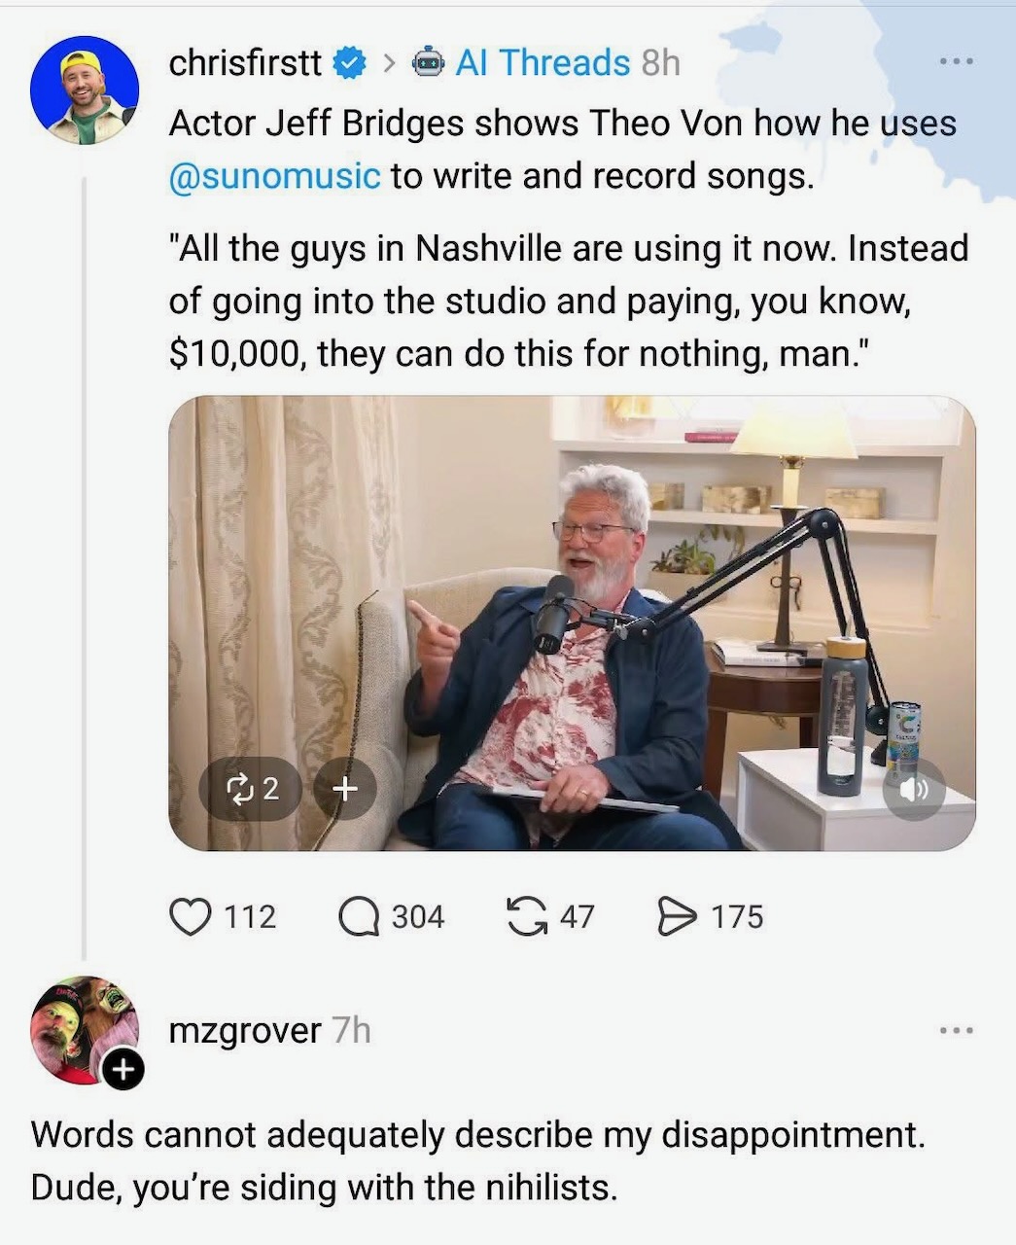Viewport: 1016px width, 1245px height.
Task: Open the three-dot menu on chrisfirstt's post
Action: 956,62
